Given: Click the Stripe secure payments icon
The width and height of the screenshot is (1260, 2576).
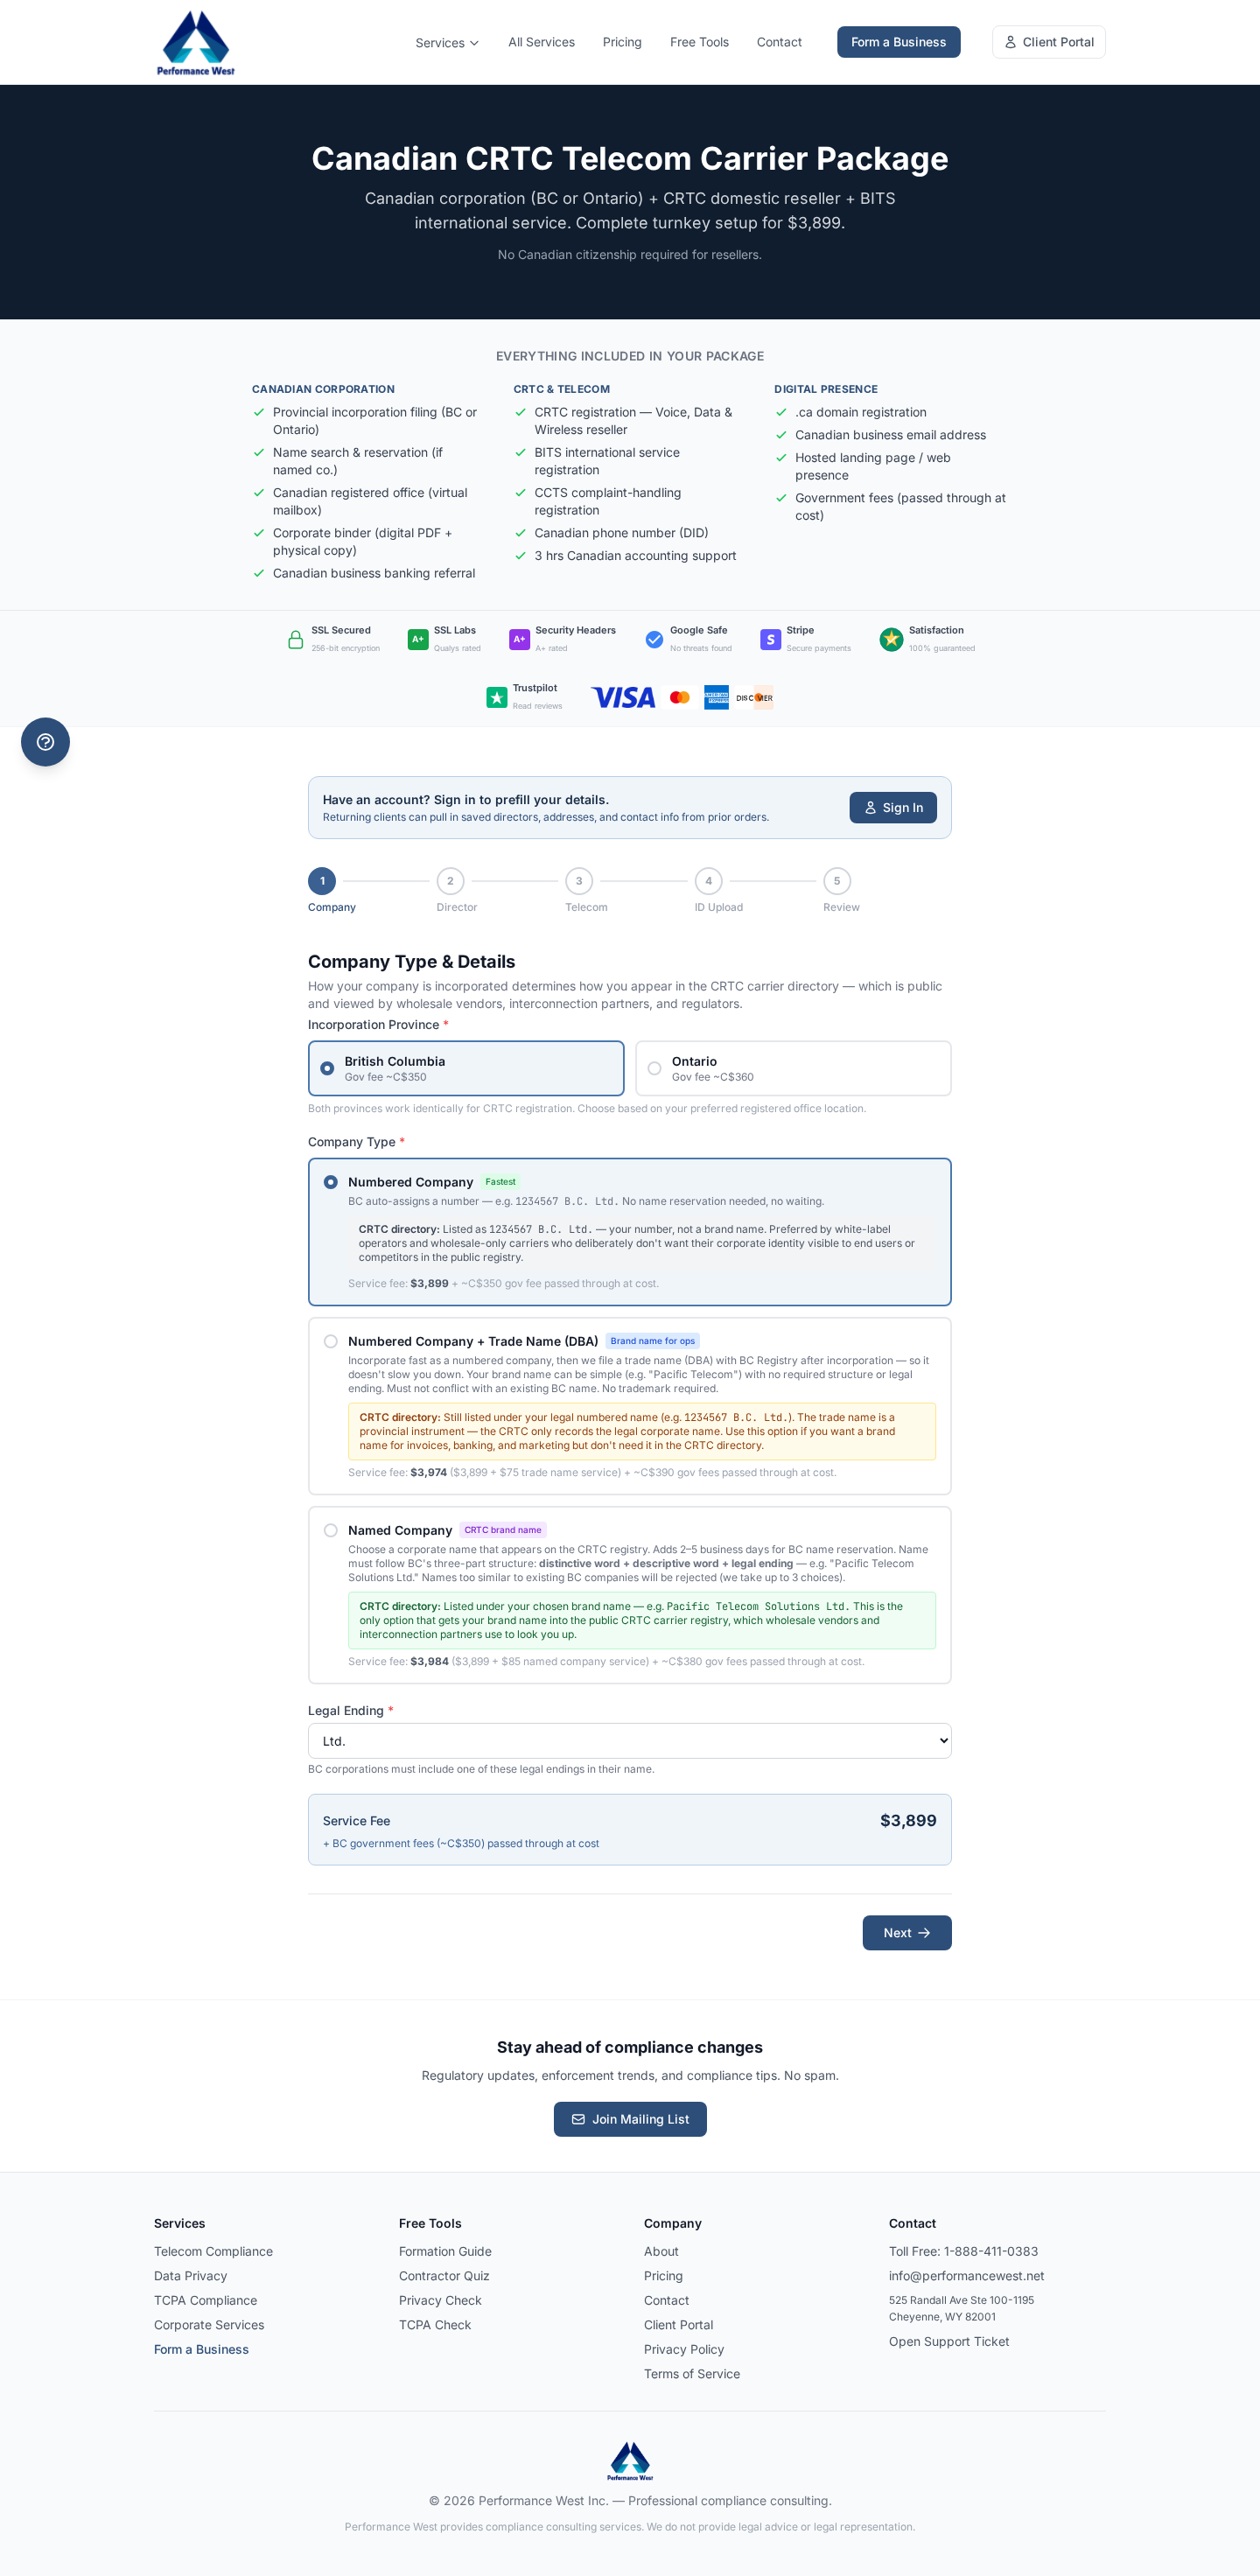Looking at the screenshot, I should point(770,640).
